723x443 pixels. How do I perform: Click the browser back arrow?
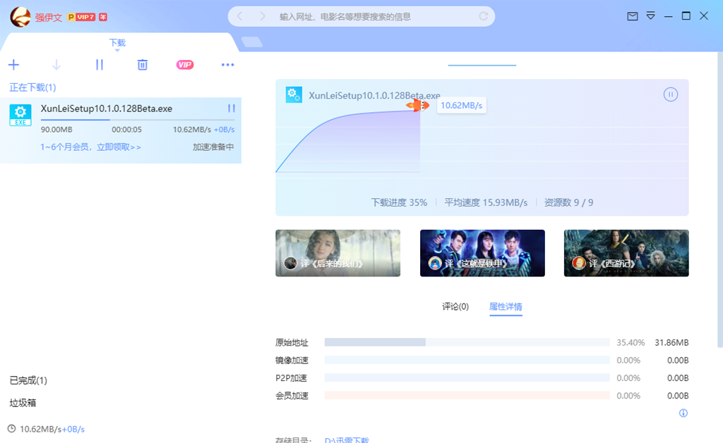coord(240,17)
